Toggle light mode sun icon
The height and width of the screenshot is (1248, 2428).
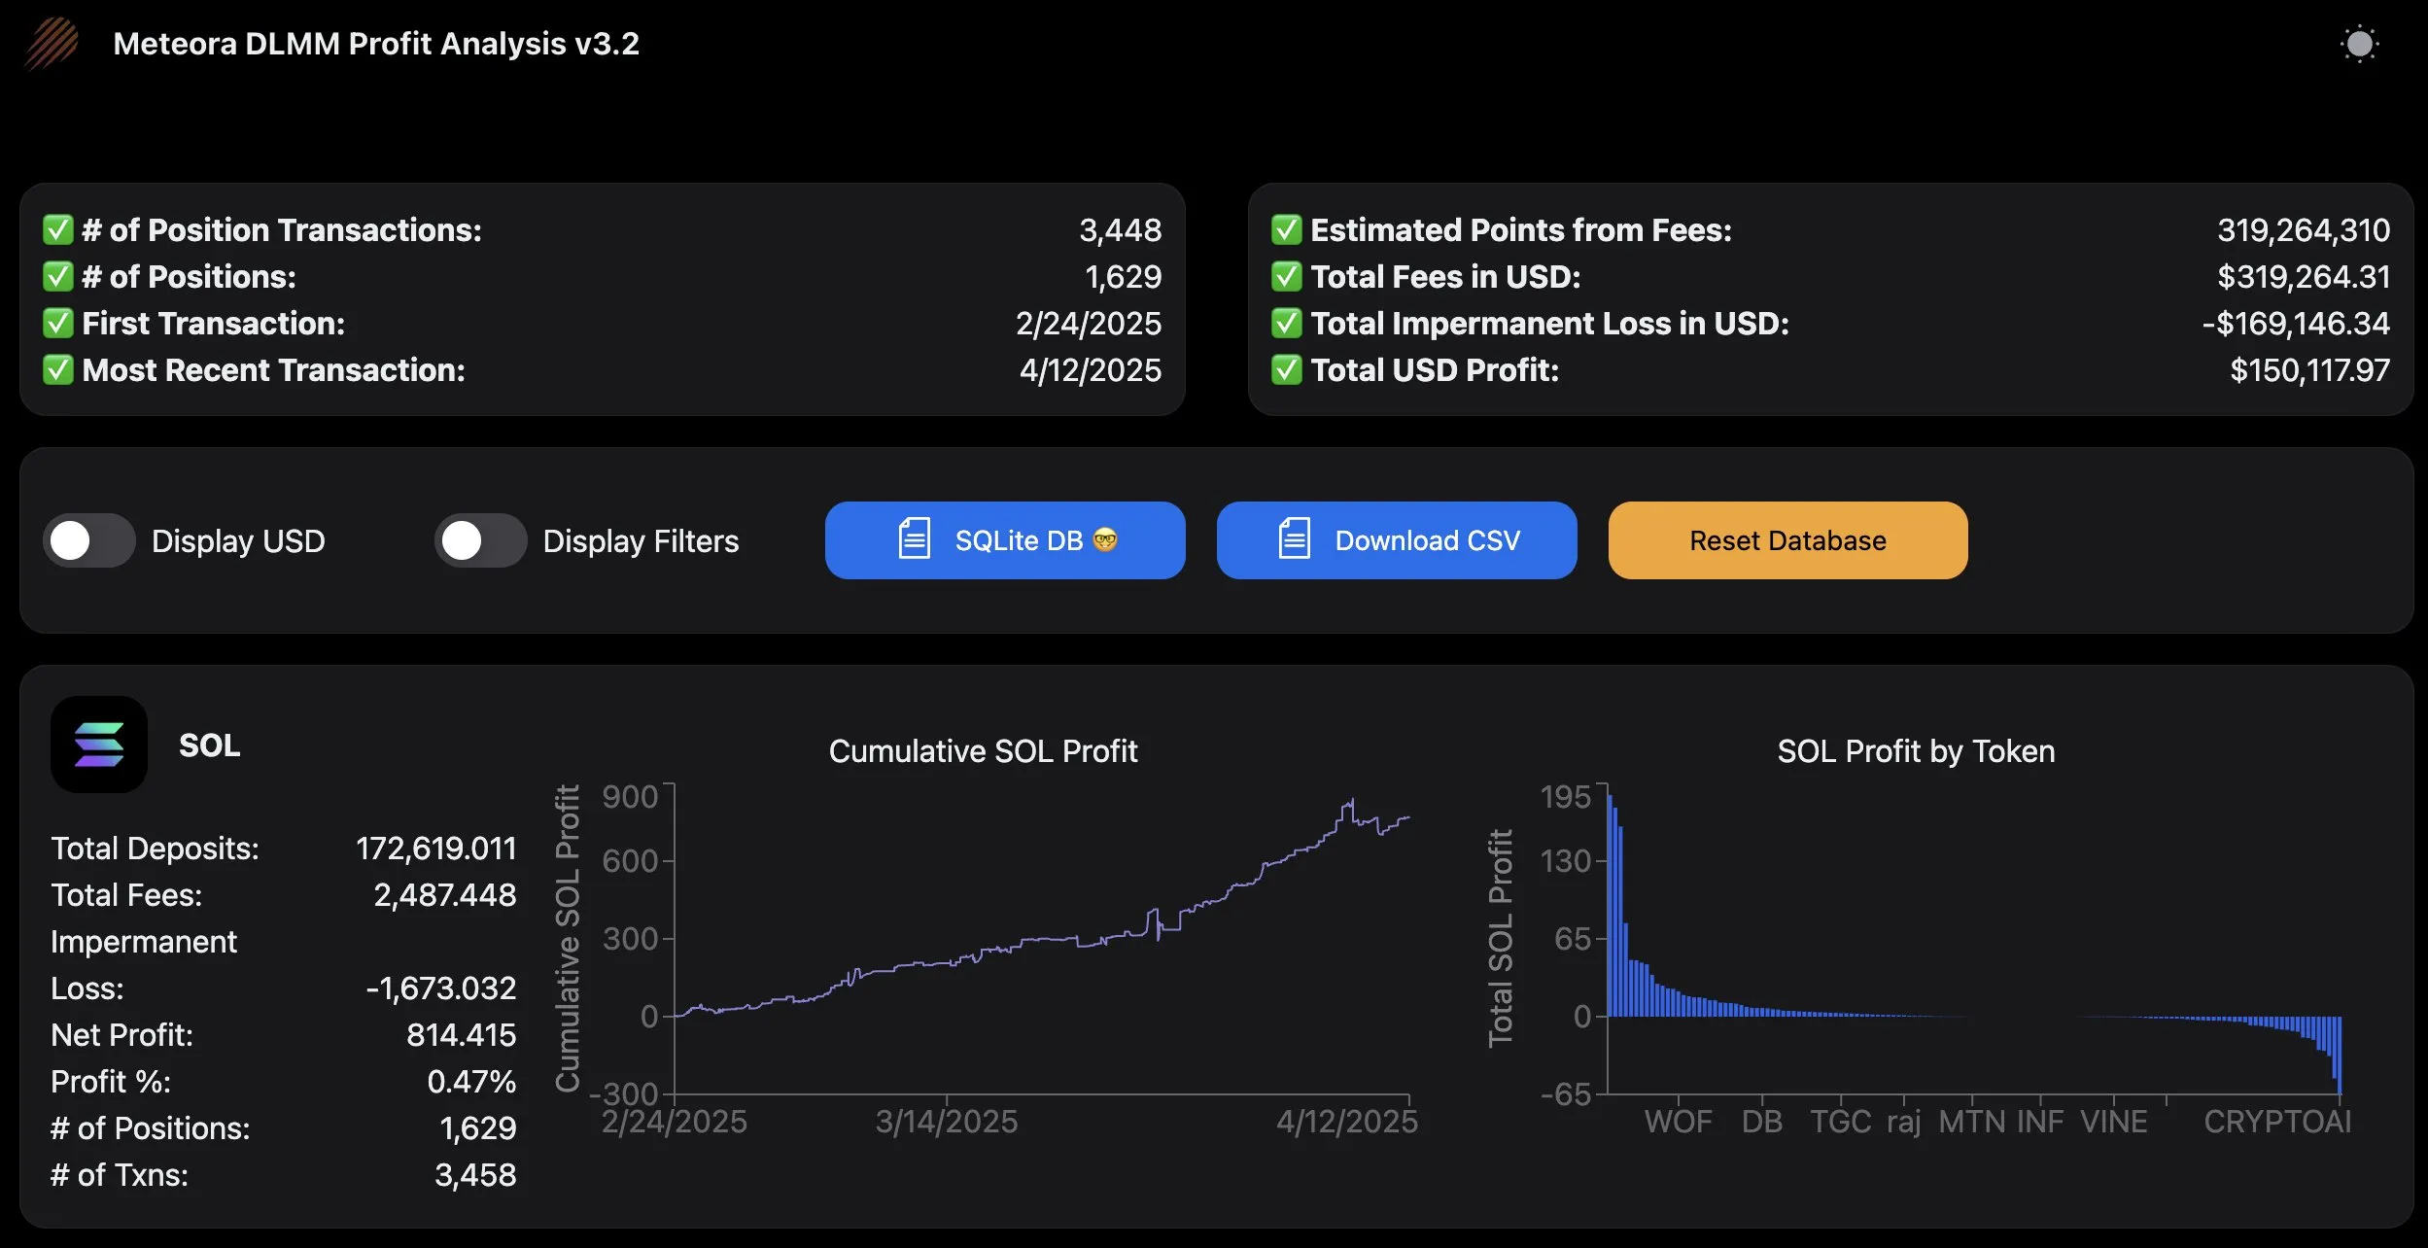(2359, 44)
